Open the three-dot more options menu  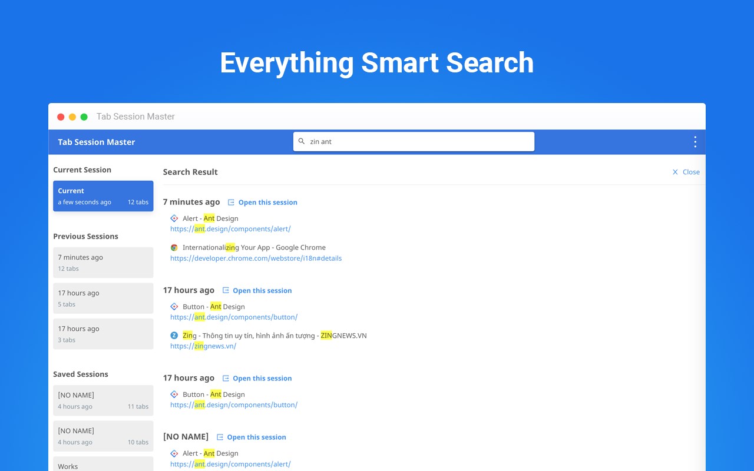point(695,142)
